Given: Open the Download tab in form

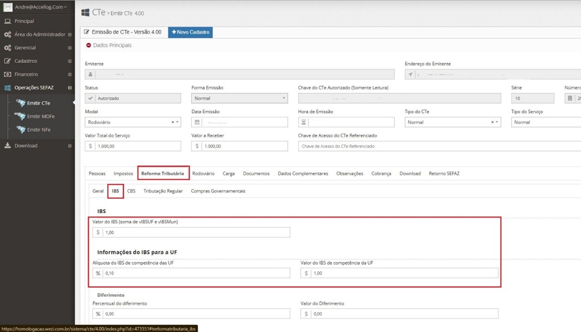Looking at the screenshot, I should [x=410, y=174].
